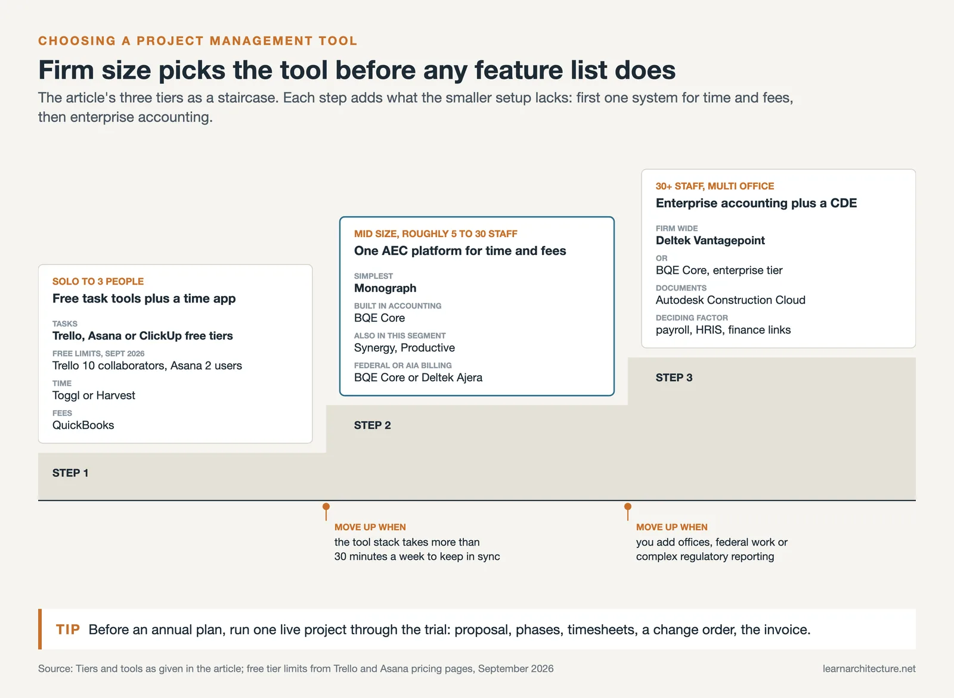Click the 'Deltek Vantagepoint' entry
Screen dimensions: 954x698
(x=710, y=240)
